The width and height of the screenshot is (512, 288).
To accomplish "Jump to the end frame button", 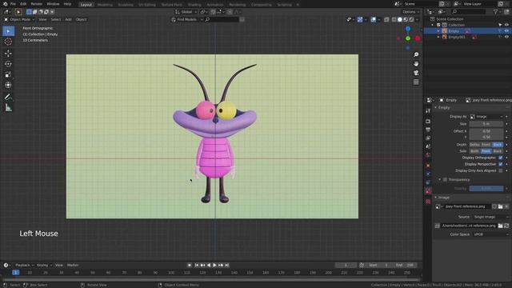I will click(227, 266).
